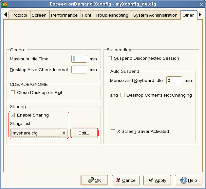
Task: Click Edit... button for share list
Action: [84, 133]
